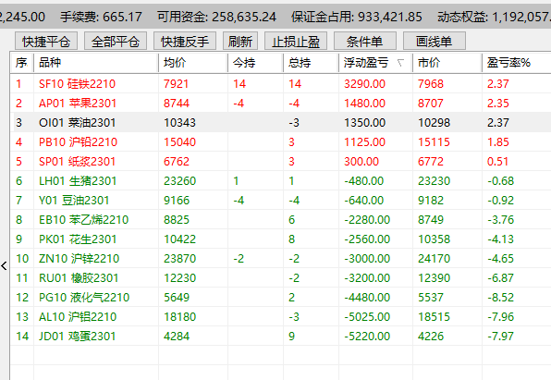
Task: Click the 快捷平仓 button
Action: [x=46, y=41]
